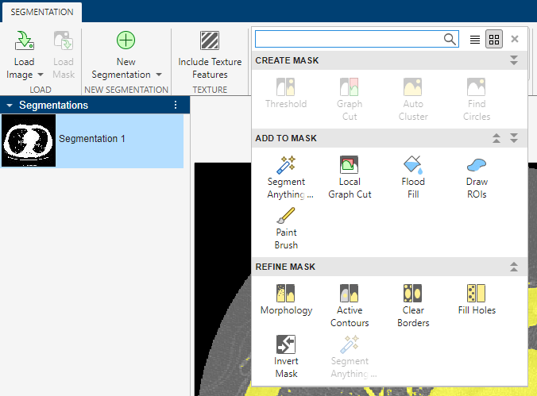Open the Load Image dropdown arrow
The width and height of the screenshot is (537, 396).
(x=41, y=75)
